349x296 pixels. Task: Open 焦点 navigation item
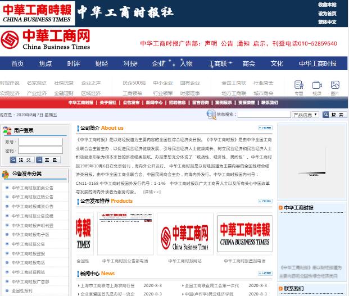(46, 63)
